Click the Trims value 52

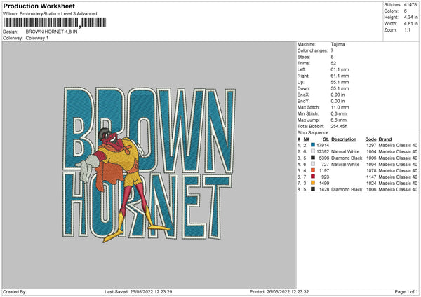tap(333, 63)
